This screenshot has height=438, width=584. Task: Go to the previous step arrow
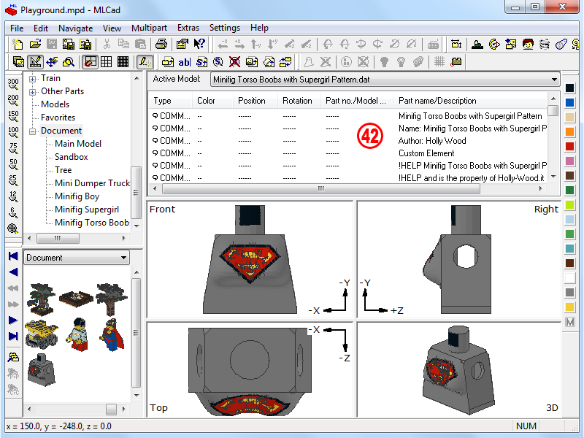(x=13, y=272)
